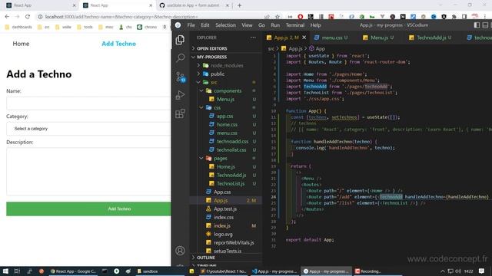Open the Accounts icon in activity bar
The width and height of the screenshot is (492, 276).
pyautogui.click(x=180, y=251)
